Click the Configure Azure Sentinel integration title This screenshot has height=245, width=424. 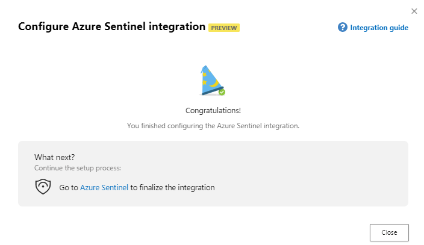[x=112, y=27]
